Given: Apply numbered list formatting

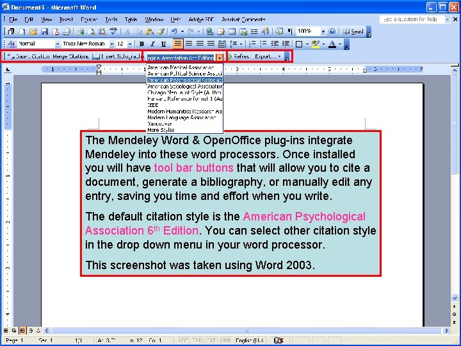Looking at the screenshot, I should point(252,44).
